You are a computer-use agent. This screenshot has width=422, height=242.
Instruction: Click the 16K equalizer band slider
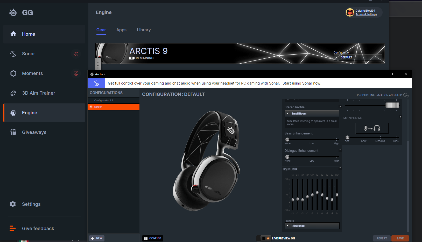click(x=337, y=195)
